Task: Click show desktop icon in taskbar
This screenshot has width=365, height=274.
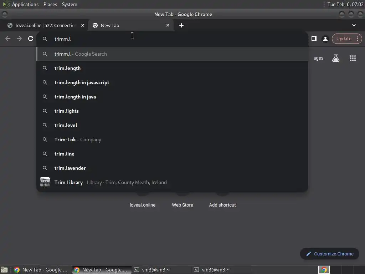Action: pyautogui.click(x=4, y=270)
